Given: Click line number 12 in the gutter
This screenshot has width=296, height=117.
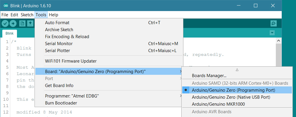Looking at the screenshot, I should click(6, 112).
